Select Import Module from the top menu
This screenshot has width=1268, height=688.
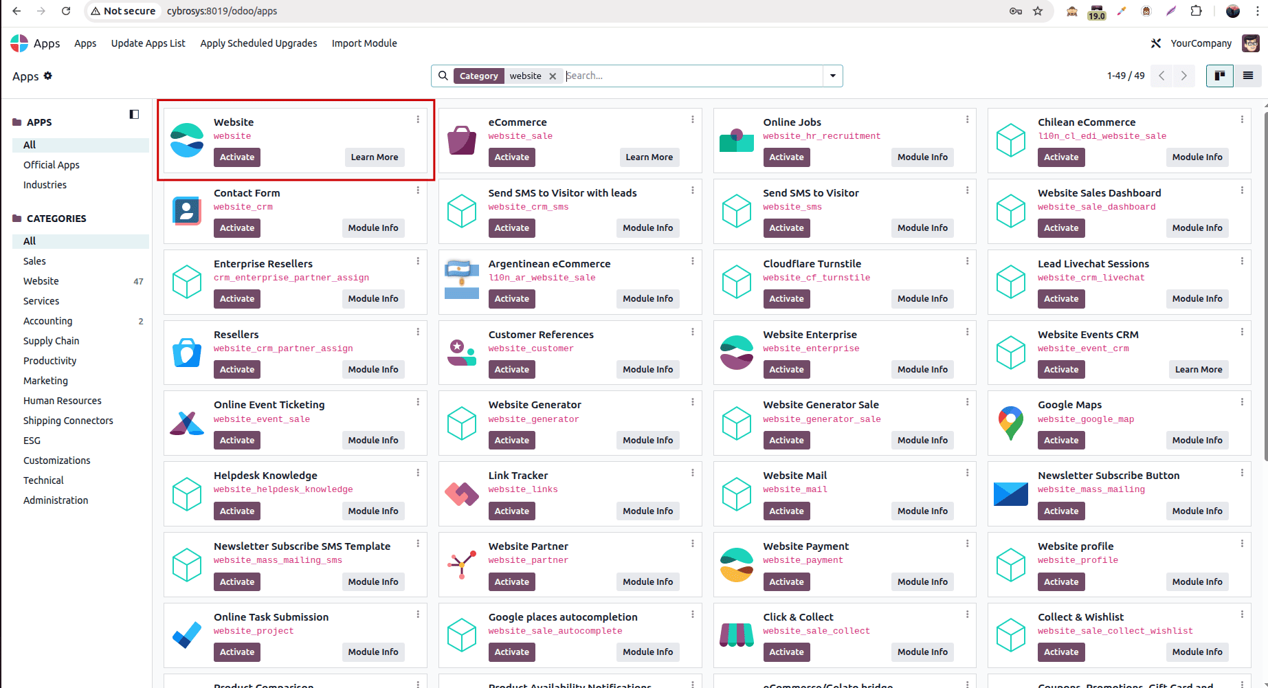pos(364,43)
